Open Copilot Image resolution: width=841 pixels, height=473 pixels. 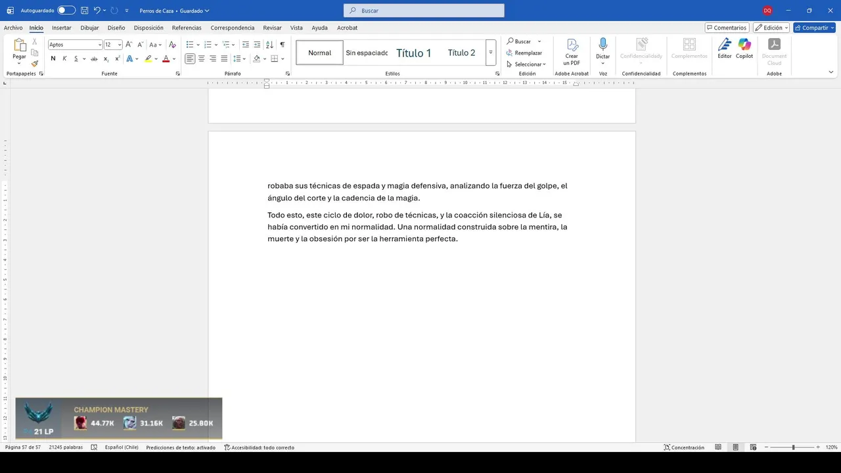(x=744, y=49)
